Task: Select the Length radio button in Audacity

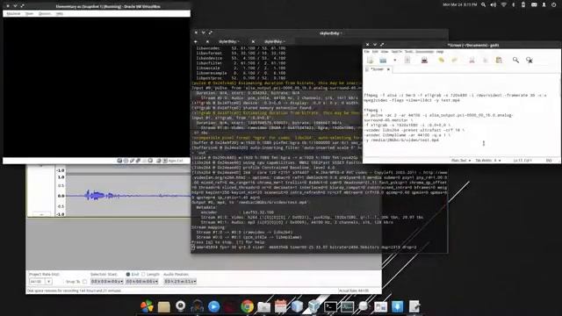Action: [143, 275]
